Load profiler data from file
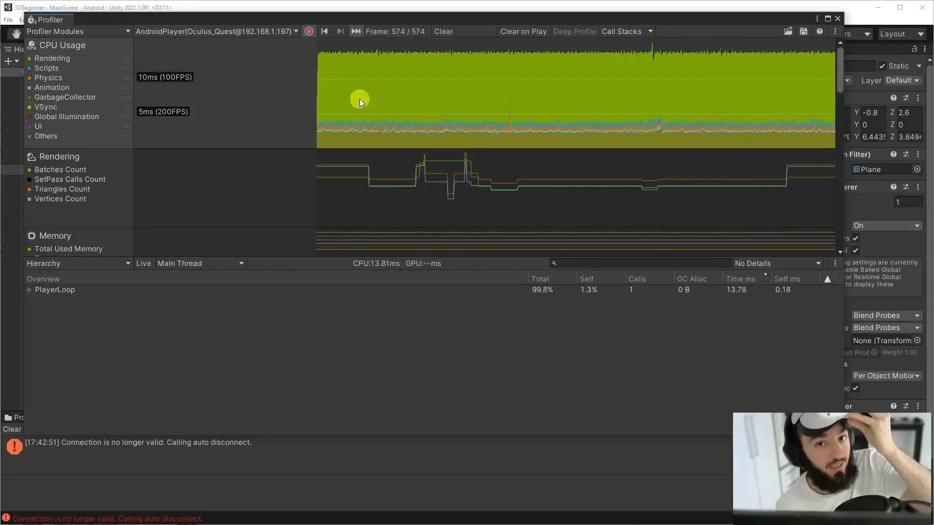This screenshot has width=934, height=525. (788, 32)
